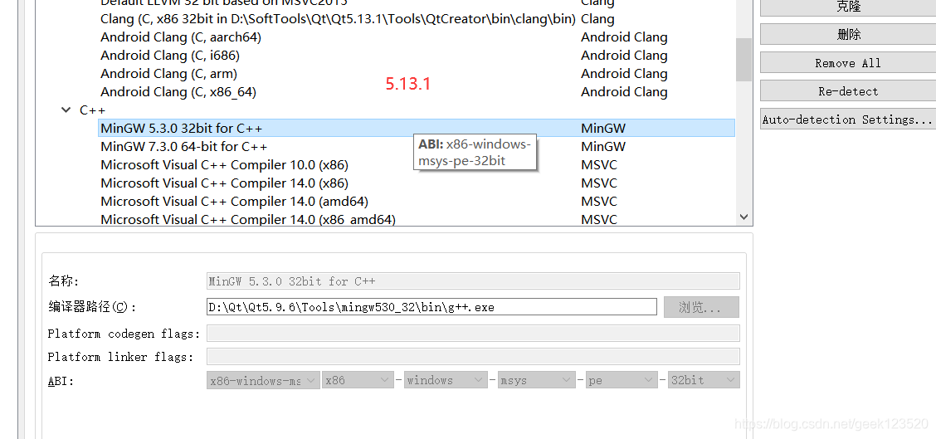Click Android Clang type cell for arm row
The height and width of the screenshot is (439, 936).
[624, 74]
